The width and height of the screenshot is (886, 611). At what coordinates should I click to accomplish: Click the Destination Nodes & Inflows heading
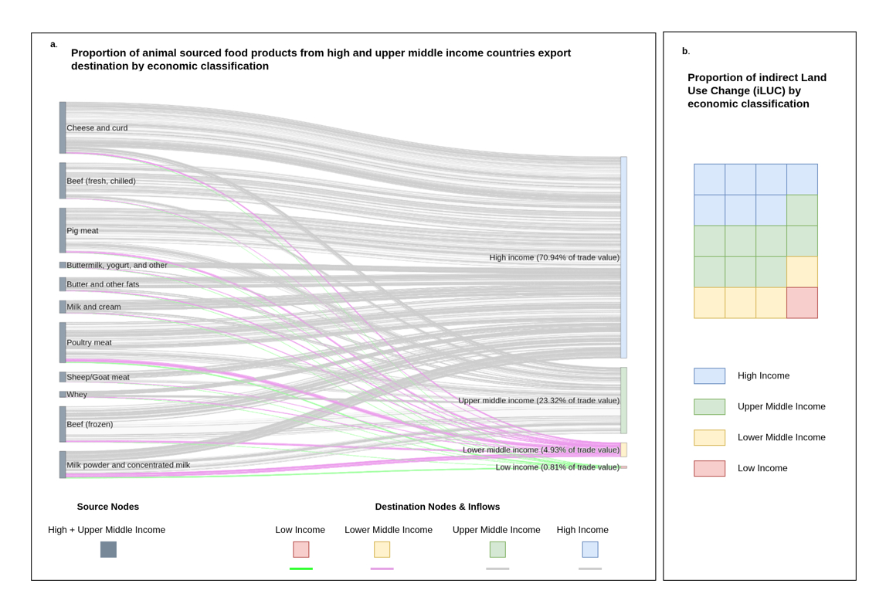(437, 507)
